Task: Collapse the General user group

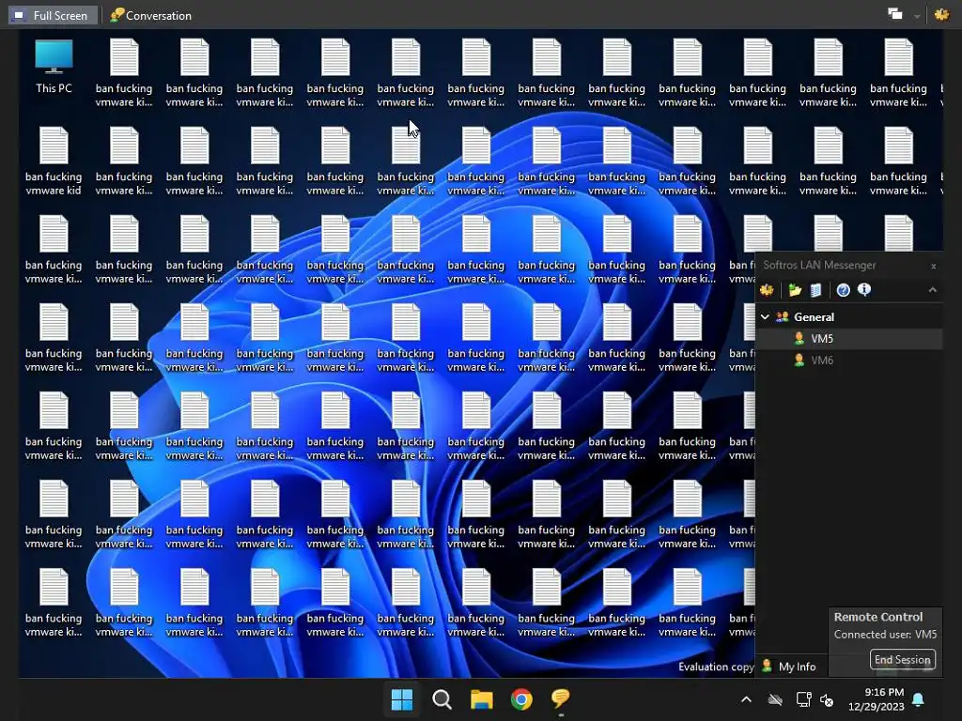Action: (x=765, y=317)
